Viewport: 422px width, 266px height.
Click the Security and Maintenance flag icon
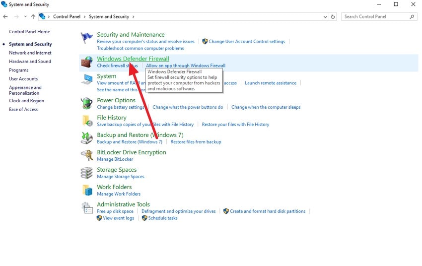click(x=86, y=38)
